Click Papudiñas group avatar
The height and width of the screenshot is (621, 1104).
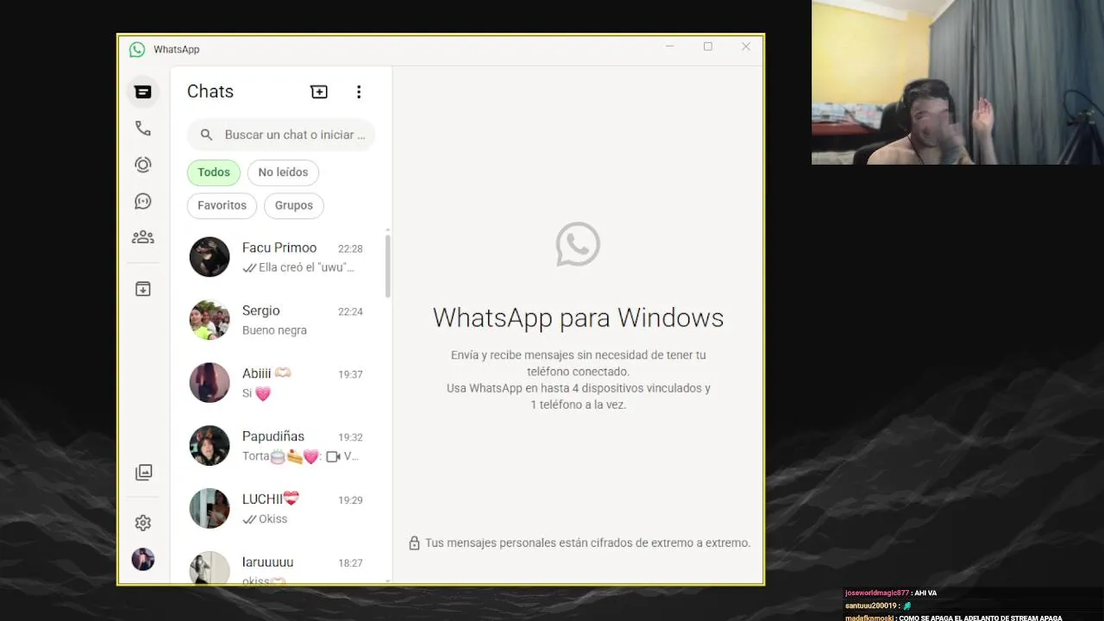tap(210, 446)
